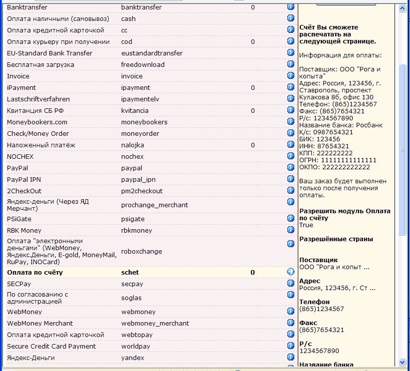410x371 pixels.
Task: Select the EU-Standard Bank Transfer row
Action: [x=152, y=53]
